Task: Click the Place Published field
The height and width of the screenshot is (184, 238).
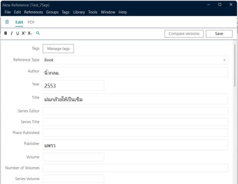Action: point(135,133)
